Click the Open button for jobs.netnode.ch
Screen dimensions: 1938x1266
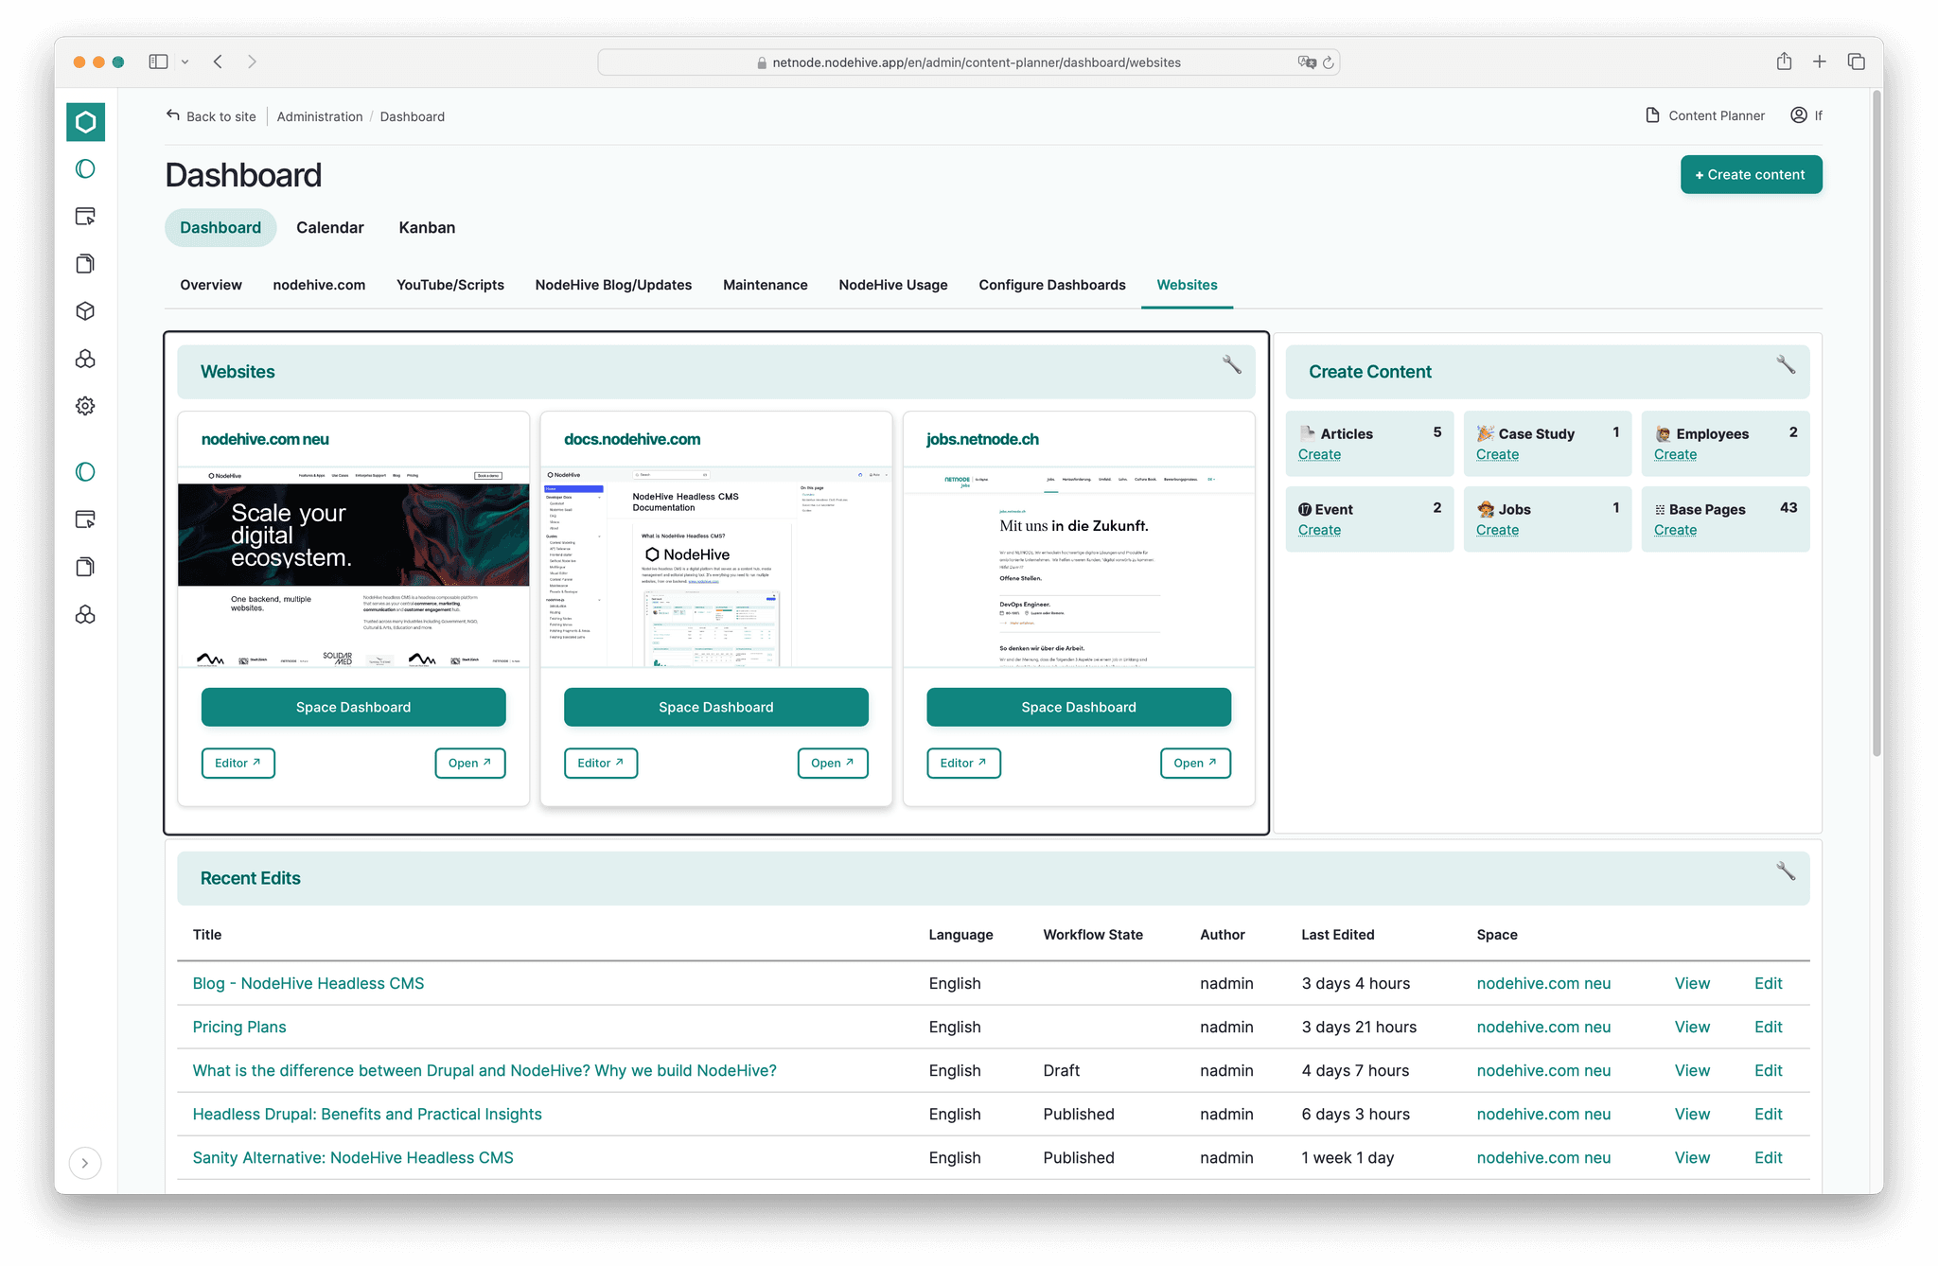point(1195,764)
